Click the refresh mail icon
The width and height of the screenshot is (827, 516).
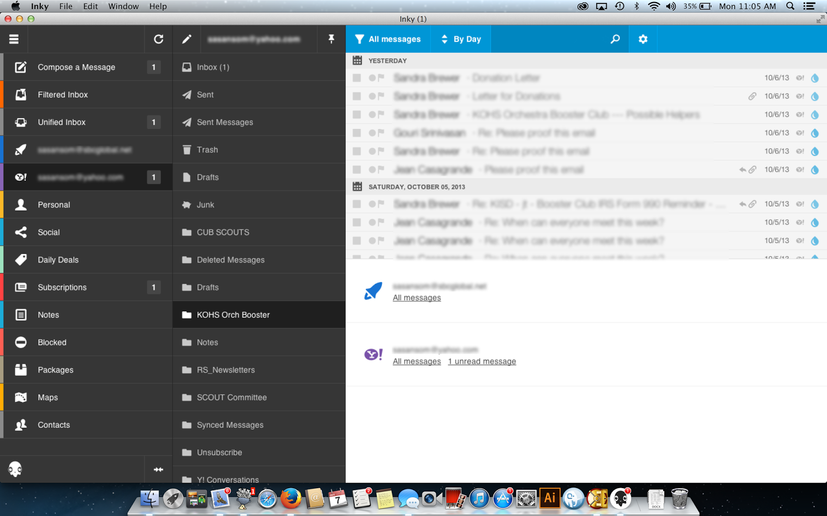point(159,39)
